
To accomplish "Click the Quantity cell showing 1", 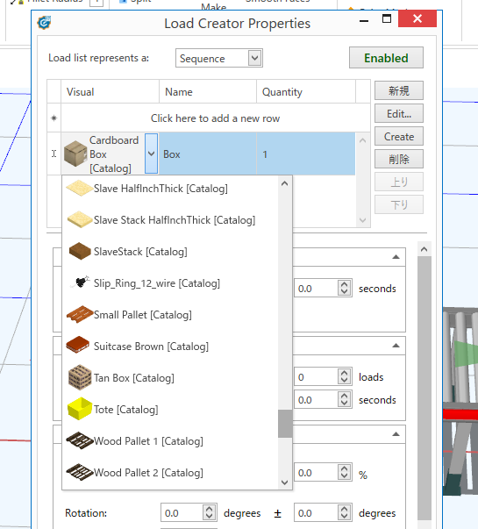I will pyautogui.click(x=306, y=154).
